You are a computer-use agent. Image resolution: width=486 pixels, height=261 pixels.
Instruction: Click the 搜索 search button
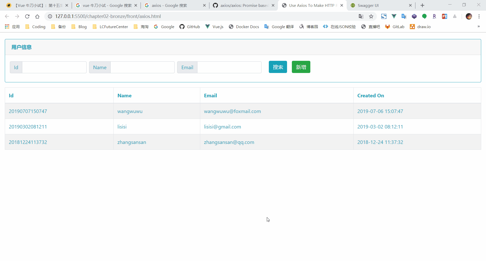(x=278, y=67)
